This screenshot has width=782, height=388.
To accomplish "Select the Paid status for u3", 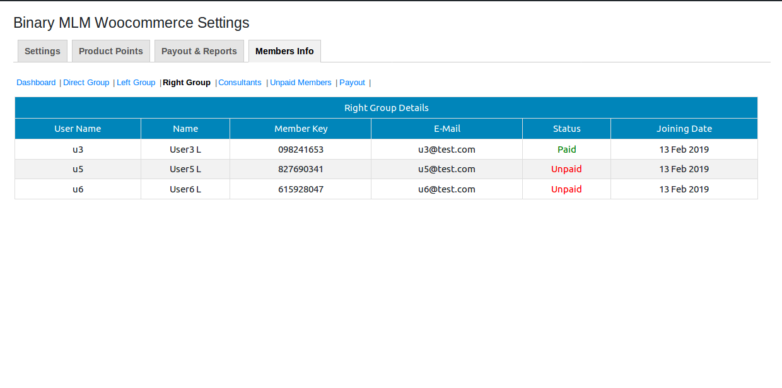I will [x=566, y=150].
